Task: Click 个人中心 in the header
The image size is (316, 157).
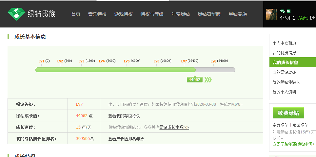Action: pos(287,18)
